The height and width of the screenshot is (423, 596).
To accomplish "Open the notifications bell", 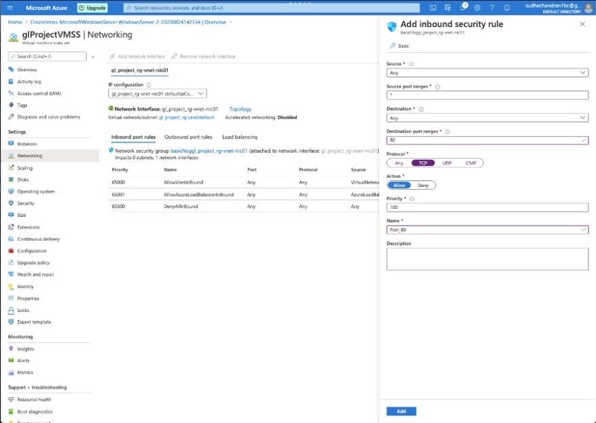I will [x=463, y=7].
